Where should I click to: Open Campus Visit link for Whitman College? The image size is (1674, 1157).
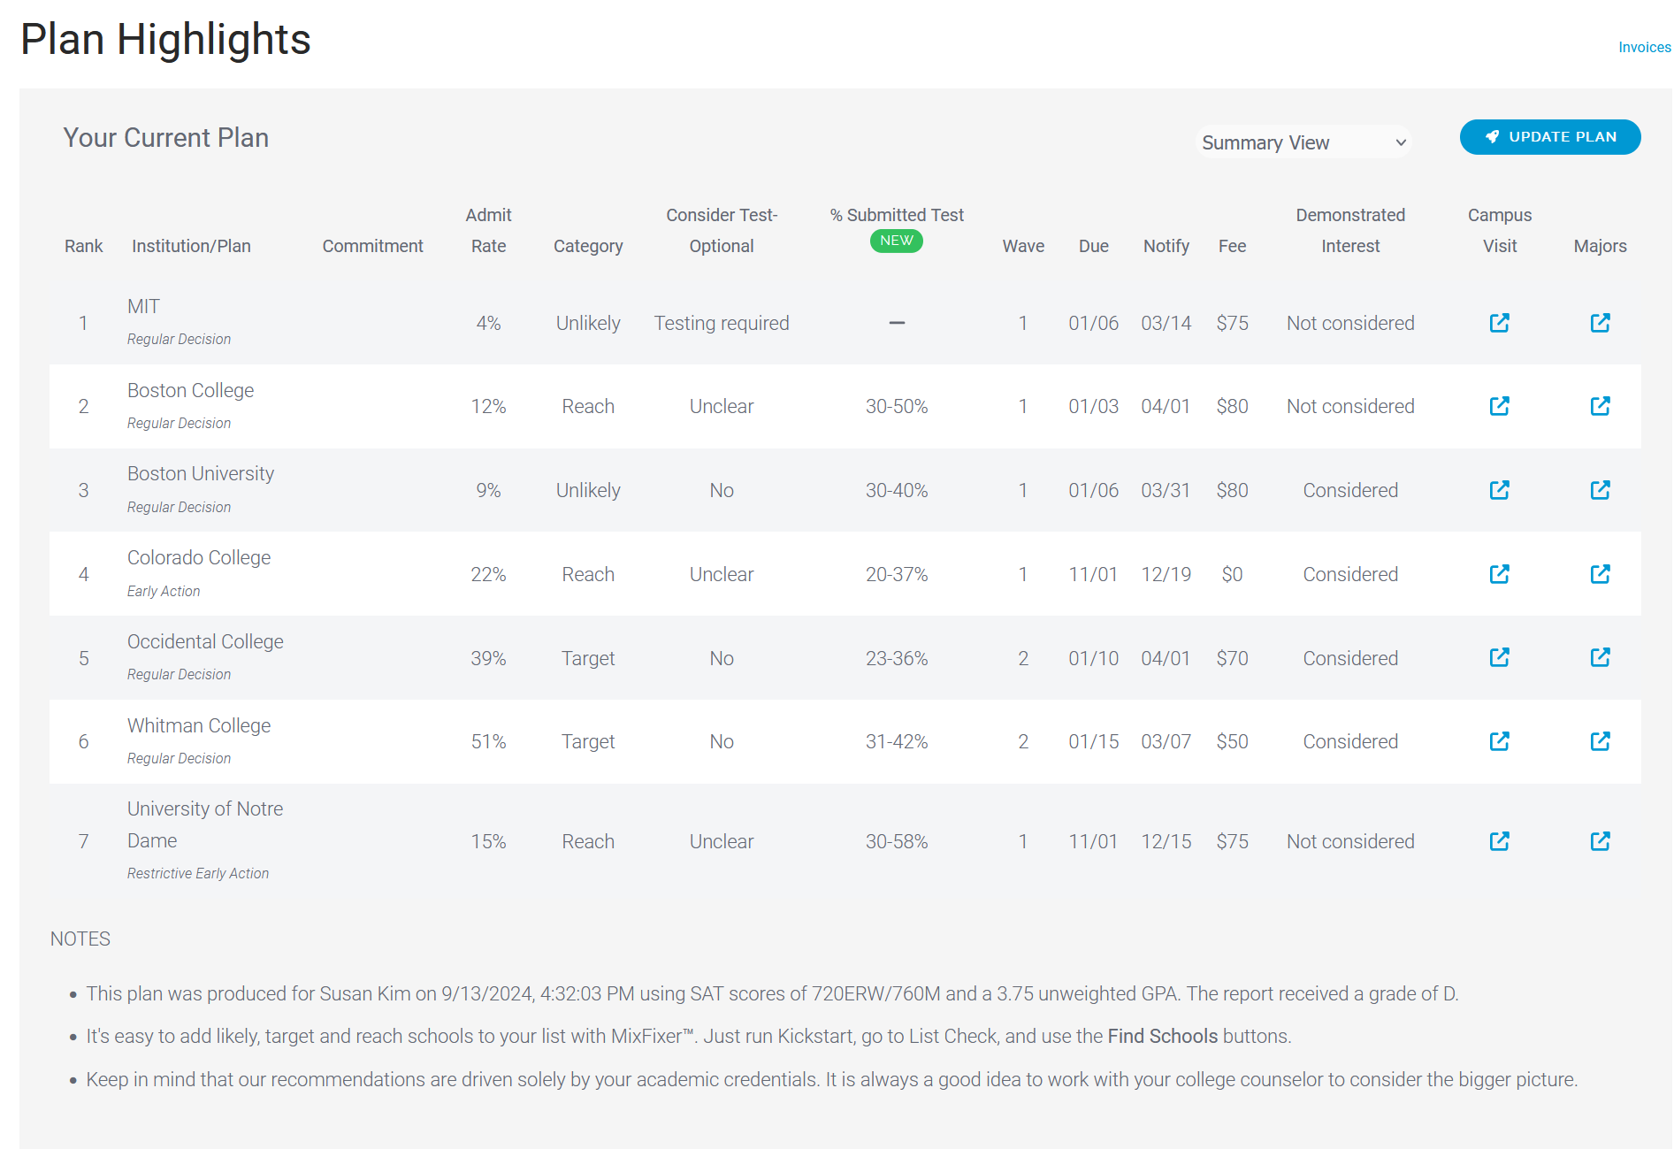coord(1499,741)
